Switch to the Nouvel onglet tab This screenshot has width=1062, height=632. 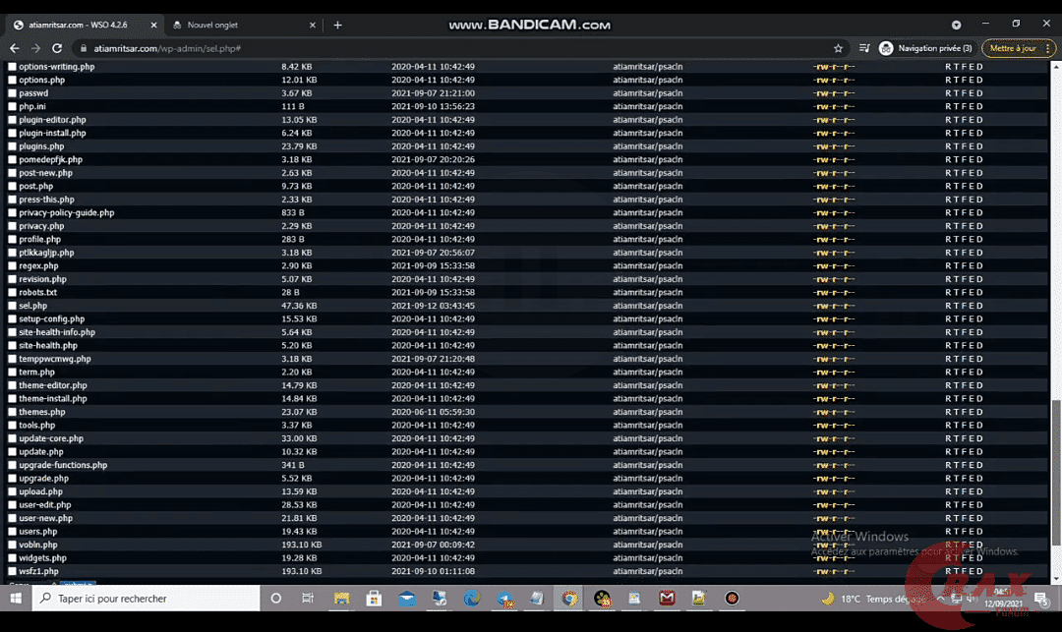point(245,25)
